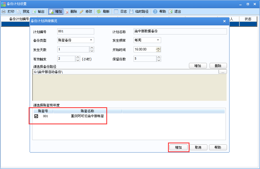260x169 pixels.
Task: Click the dialog's bottom 增加 button
Action: (178, 147)
